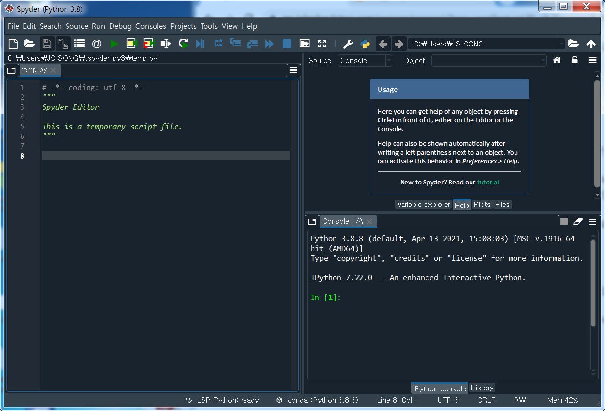Go to Help pane home page
The width and height of the screenshot is (605, 411).
tap(557, 60)
